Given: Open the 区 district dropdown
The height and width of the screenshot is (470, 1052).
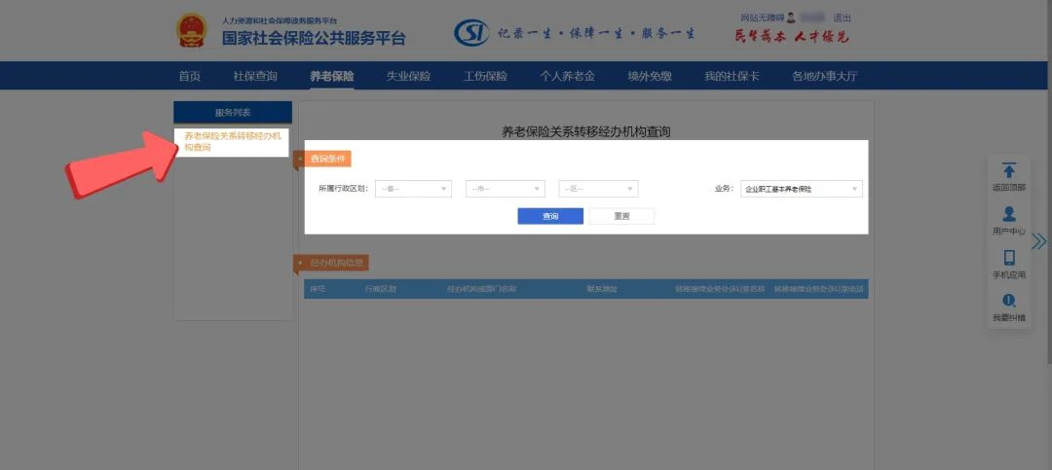Looking at the screenshot, I should 598,189.
